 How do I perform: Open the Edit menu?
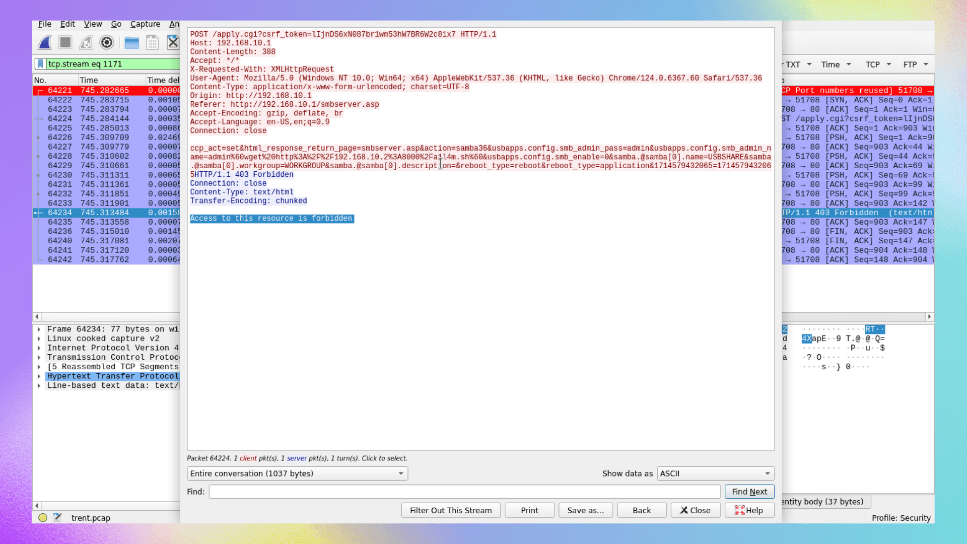click(67, 24)
